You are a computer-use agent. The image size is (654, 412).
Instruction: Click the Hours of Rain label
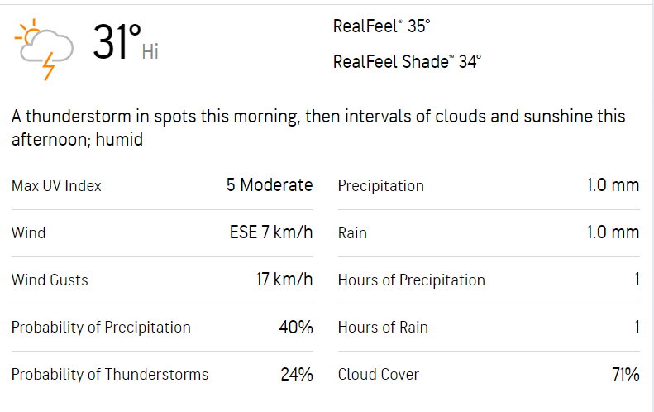click(383, 327)
